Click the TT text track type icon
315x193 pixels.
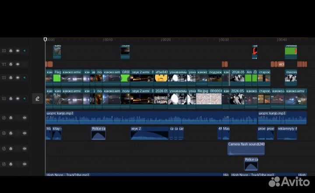point(4,64)
